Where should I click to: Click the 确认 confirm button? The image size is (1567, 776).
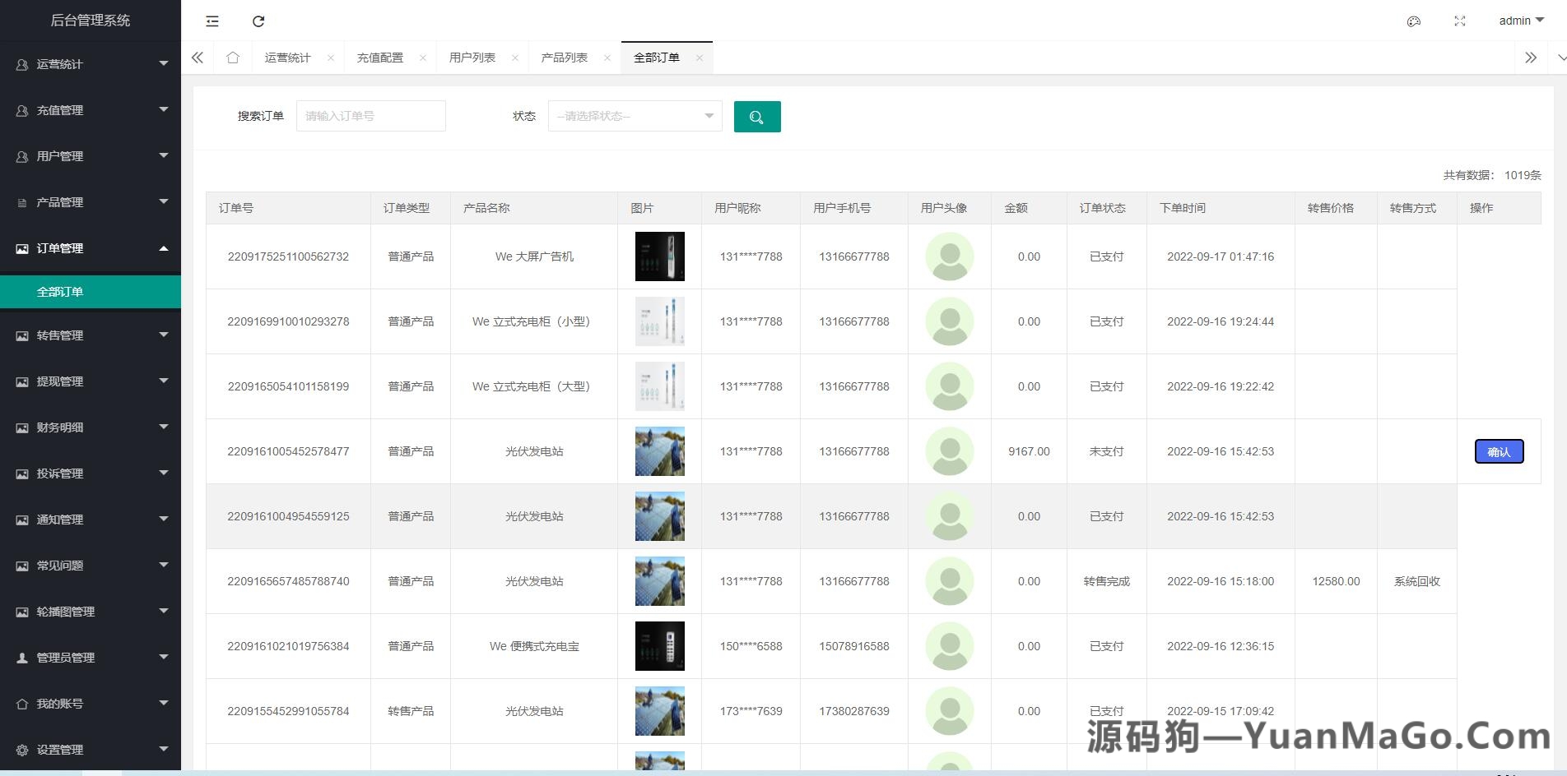1499,451
